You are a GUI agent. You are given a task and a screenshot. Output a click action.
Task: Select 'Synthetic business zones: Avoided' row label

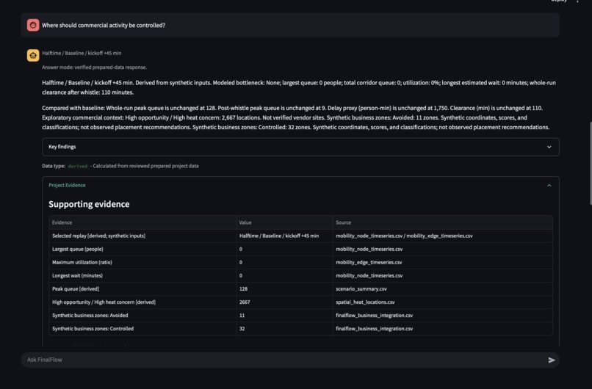click(x=90, y=315)
